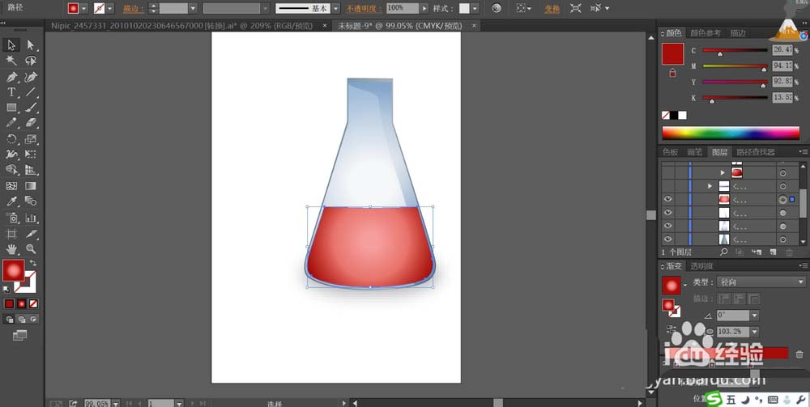
Task: Click the 变换 link
Action: coord(552,9)
